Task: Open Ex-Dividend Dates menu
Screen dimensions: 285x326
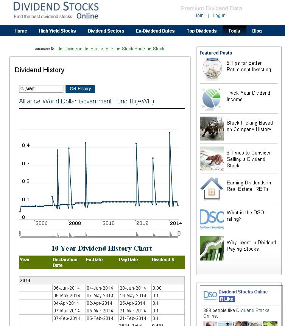Action: pos(155,31)
